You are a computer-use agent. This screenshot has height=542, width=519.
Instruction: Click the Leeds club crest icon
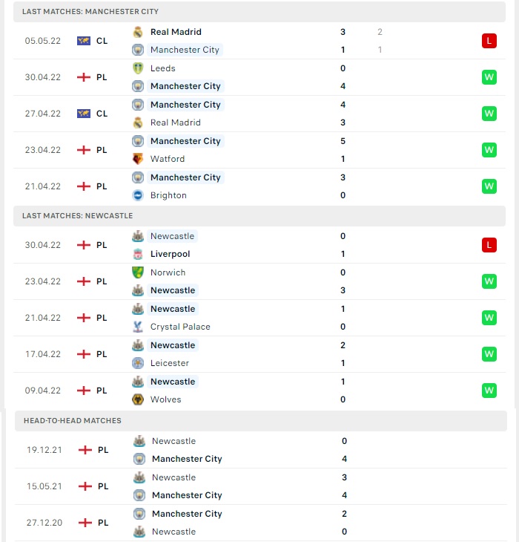138,68
